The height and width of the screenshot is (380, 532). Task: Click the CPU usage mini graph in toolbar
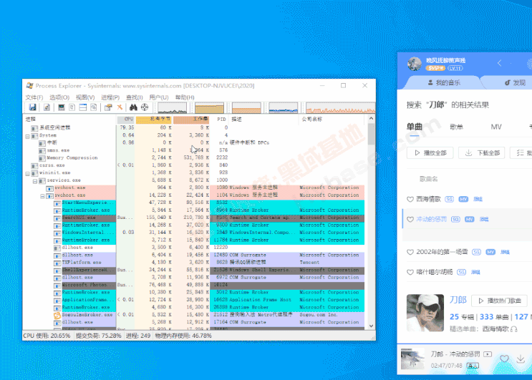172,108
